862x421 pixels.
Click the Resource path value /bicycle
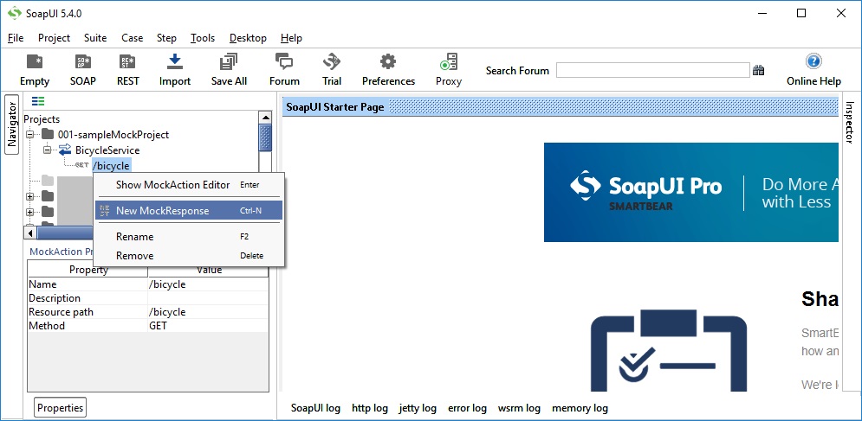(x=209, y=312)
